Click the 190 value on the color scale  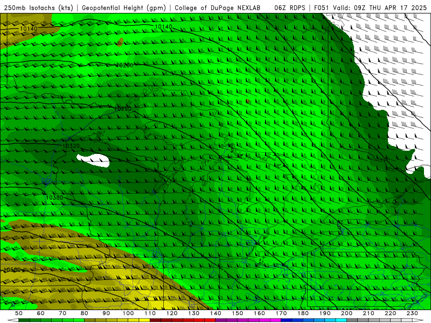pos(325,313)
